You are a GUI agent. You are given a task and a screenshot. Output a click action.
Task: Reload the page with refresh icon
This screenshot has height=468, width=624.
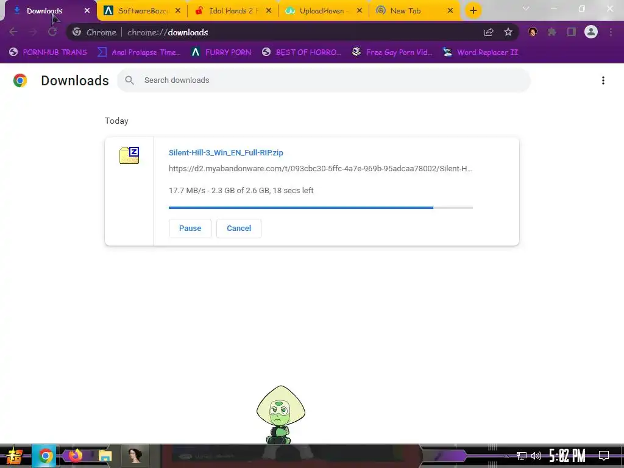52,32
